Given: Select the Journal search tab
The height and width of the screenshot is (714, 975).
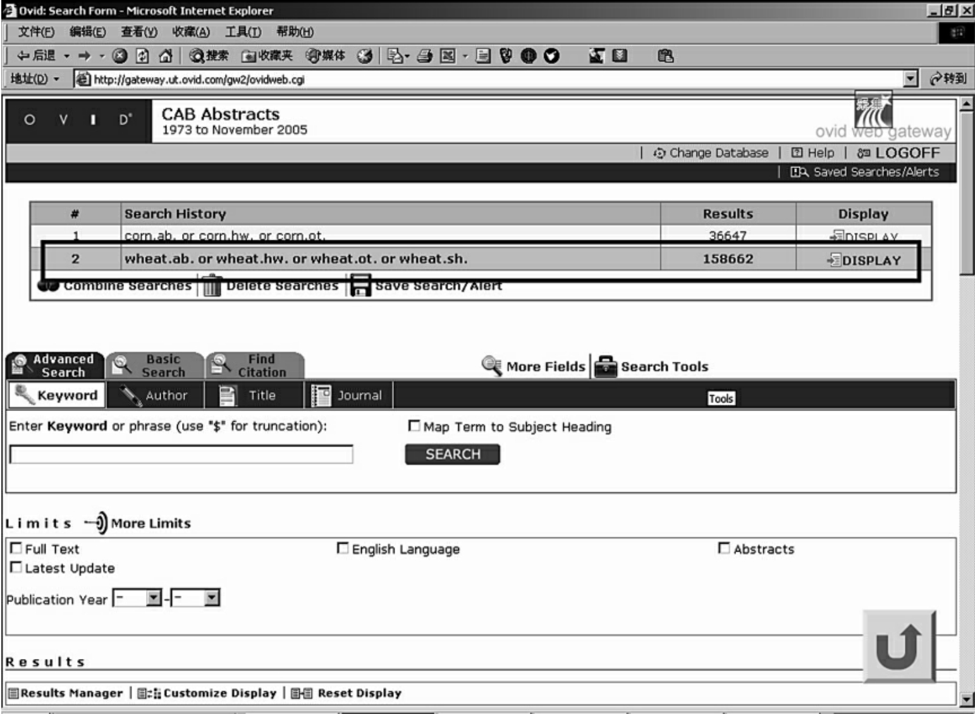Looking at the screenshot, I should 349,395.
